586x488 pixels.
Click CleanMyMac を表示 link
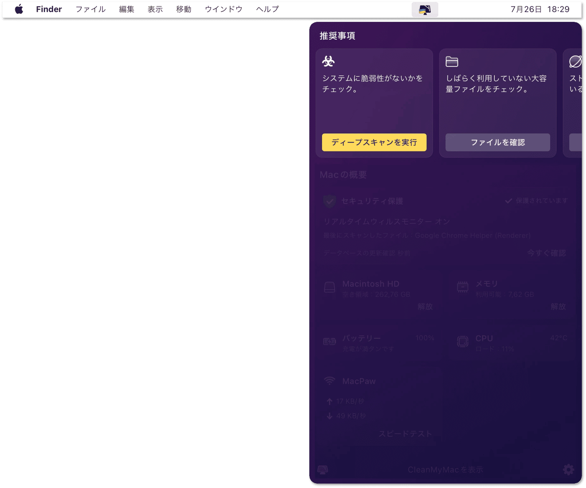coord(445,470)
